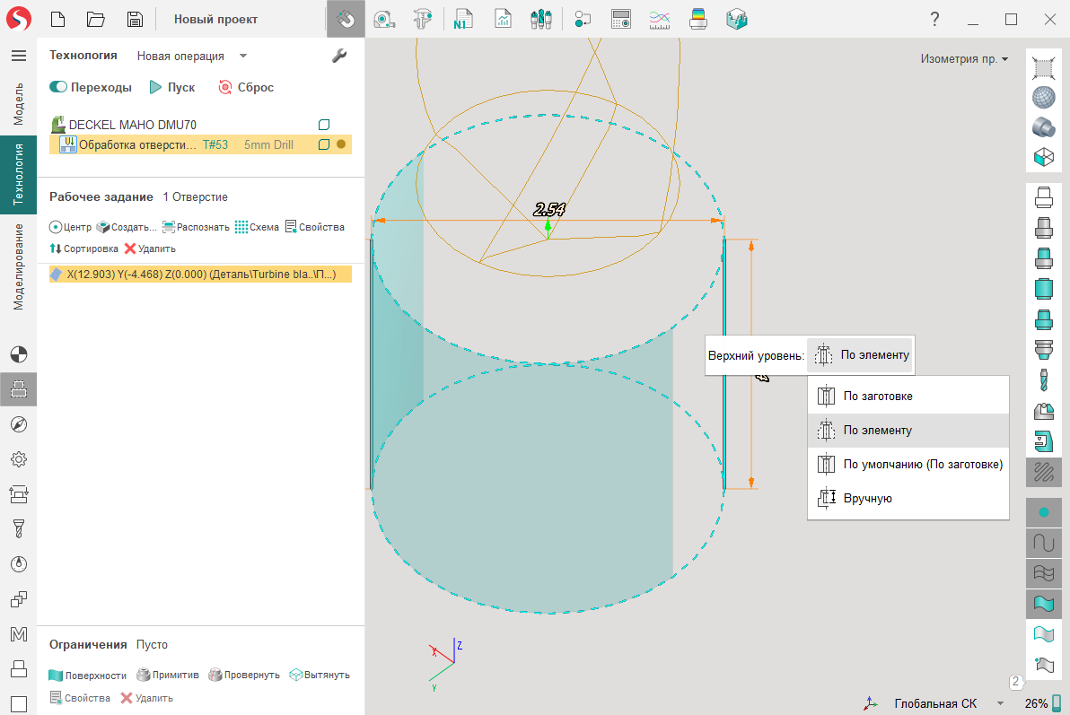Click the hamburger menu icon
This screenshot has height=715, width=1070.
click(18, 56)
